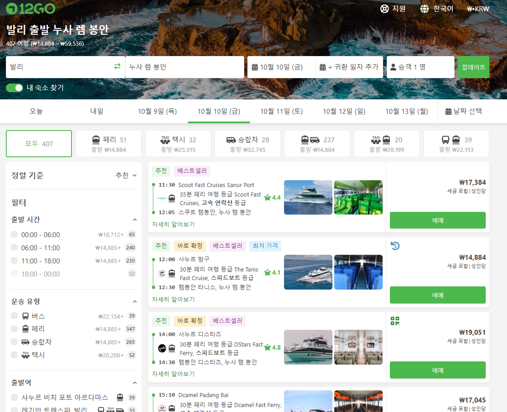Select the 승합차 28 van filter card
The height and width of the screenshot is (412, 507).
248,144
